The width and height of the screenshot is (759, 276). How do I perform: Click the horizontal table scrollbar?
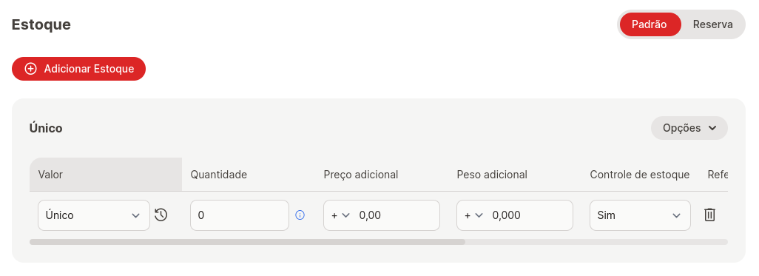(x=247, y=242)
